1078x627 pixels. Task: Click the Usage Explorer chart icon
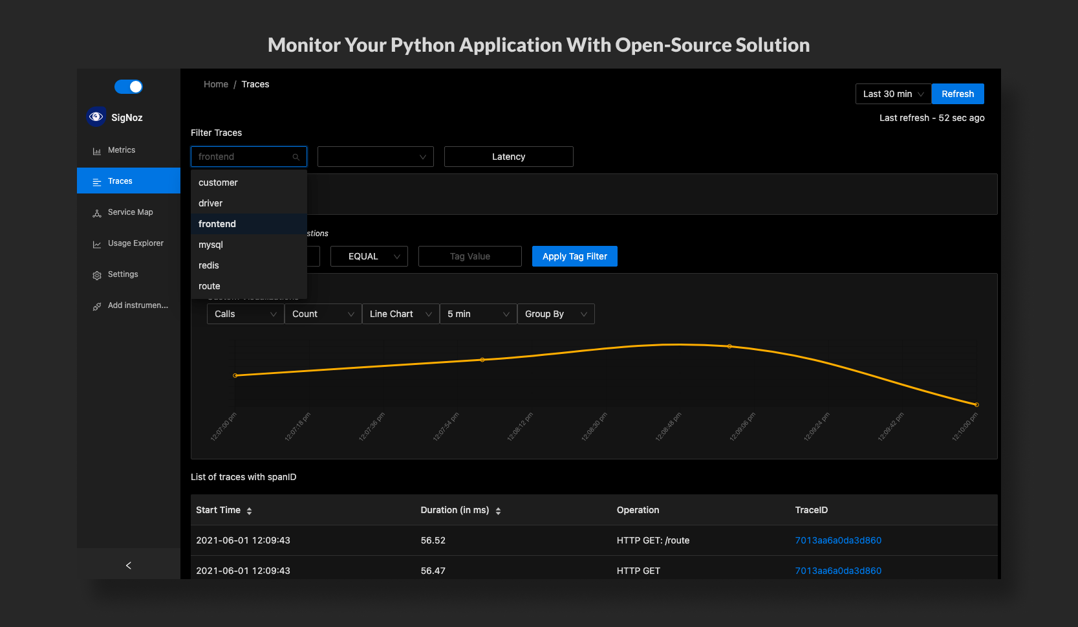pyautogui.click(x=97, y=244)
